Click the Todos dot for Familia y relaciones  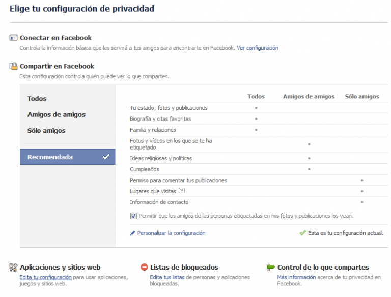[x=256, y=130]
